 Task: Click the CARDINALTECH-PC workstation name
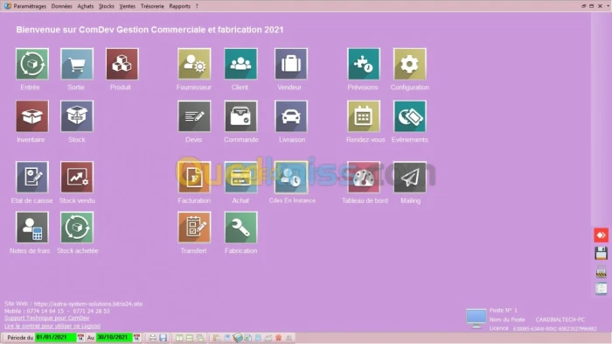click(x=560, y=319)
